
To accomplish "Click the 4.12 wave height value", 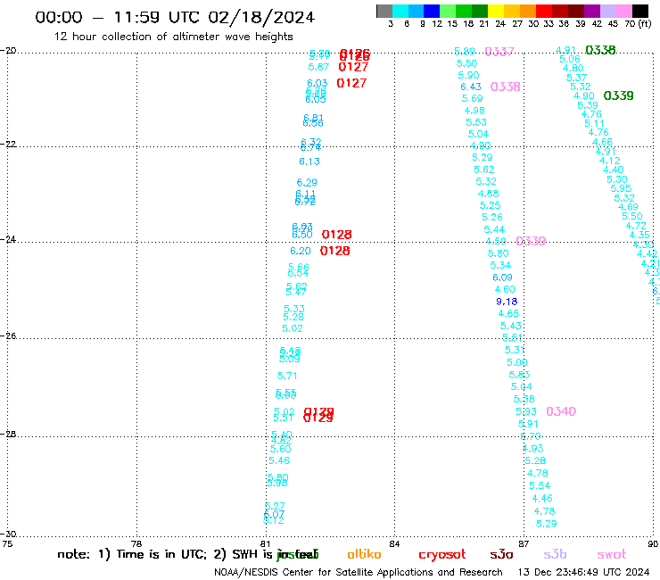I will point(609,161).
